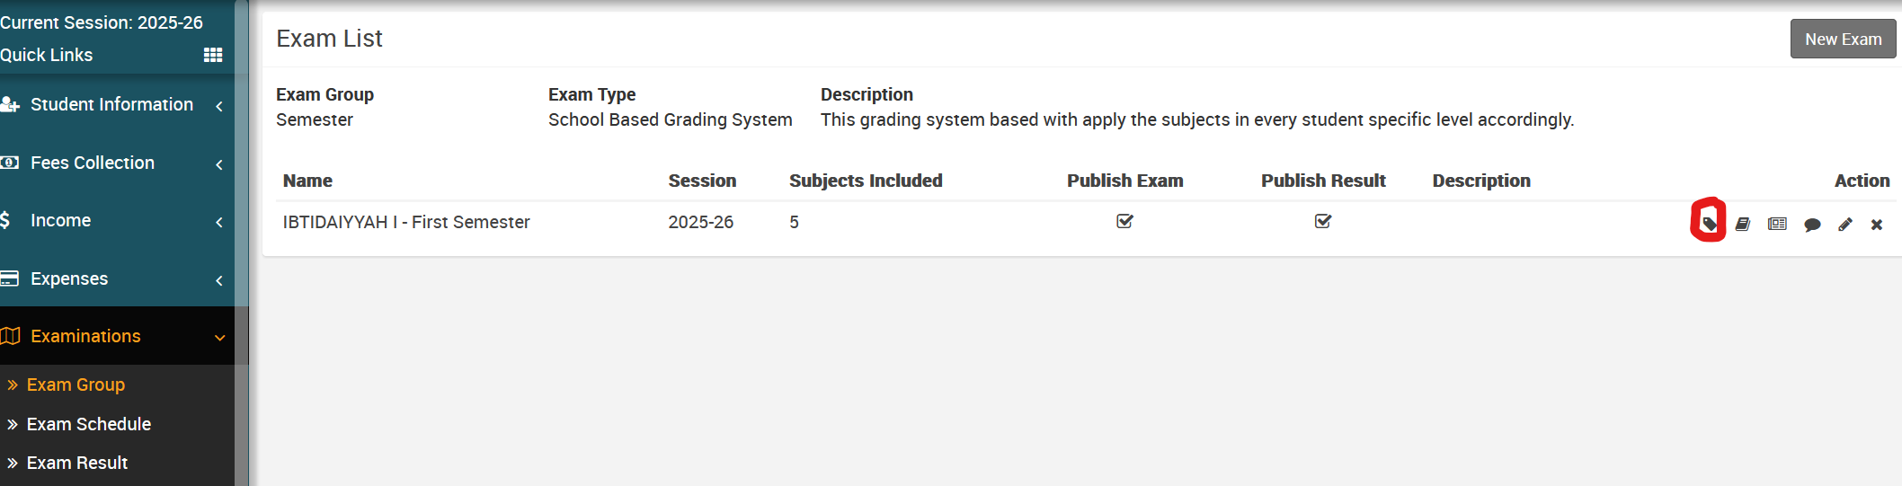Collapse the Examinations menu chevron

pyautogui.click(x=219, y=337)
